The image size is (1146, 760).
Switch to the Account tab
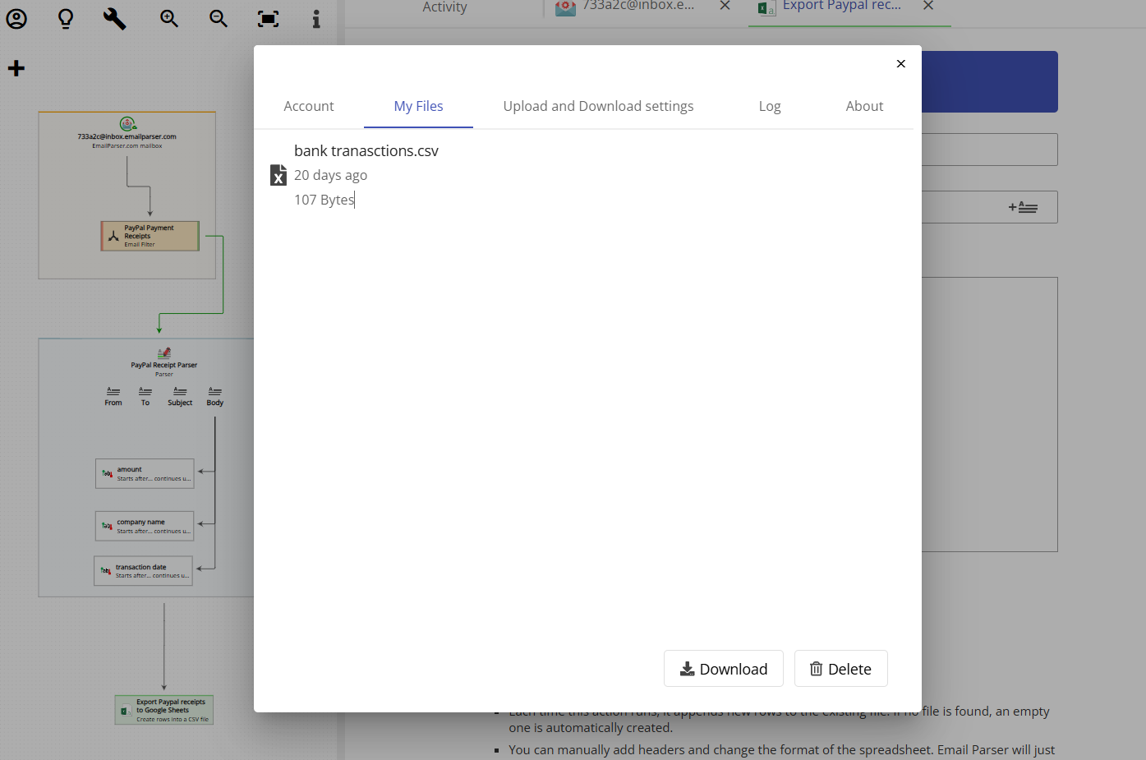[x=309, y=106]
